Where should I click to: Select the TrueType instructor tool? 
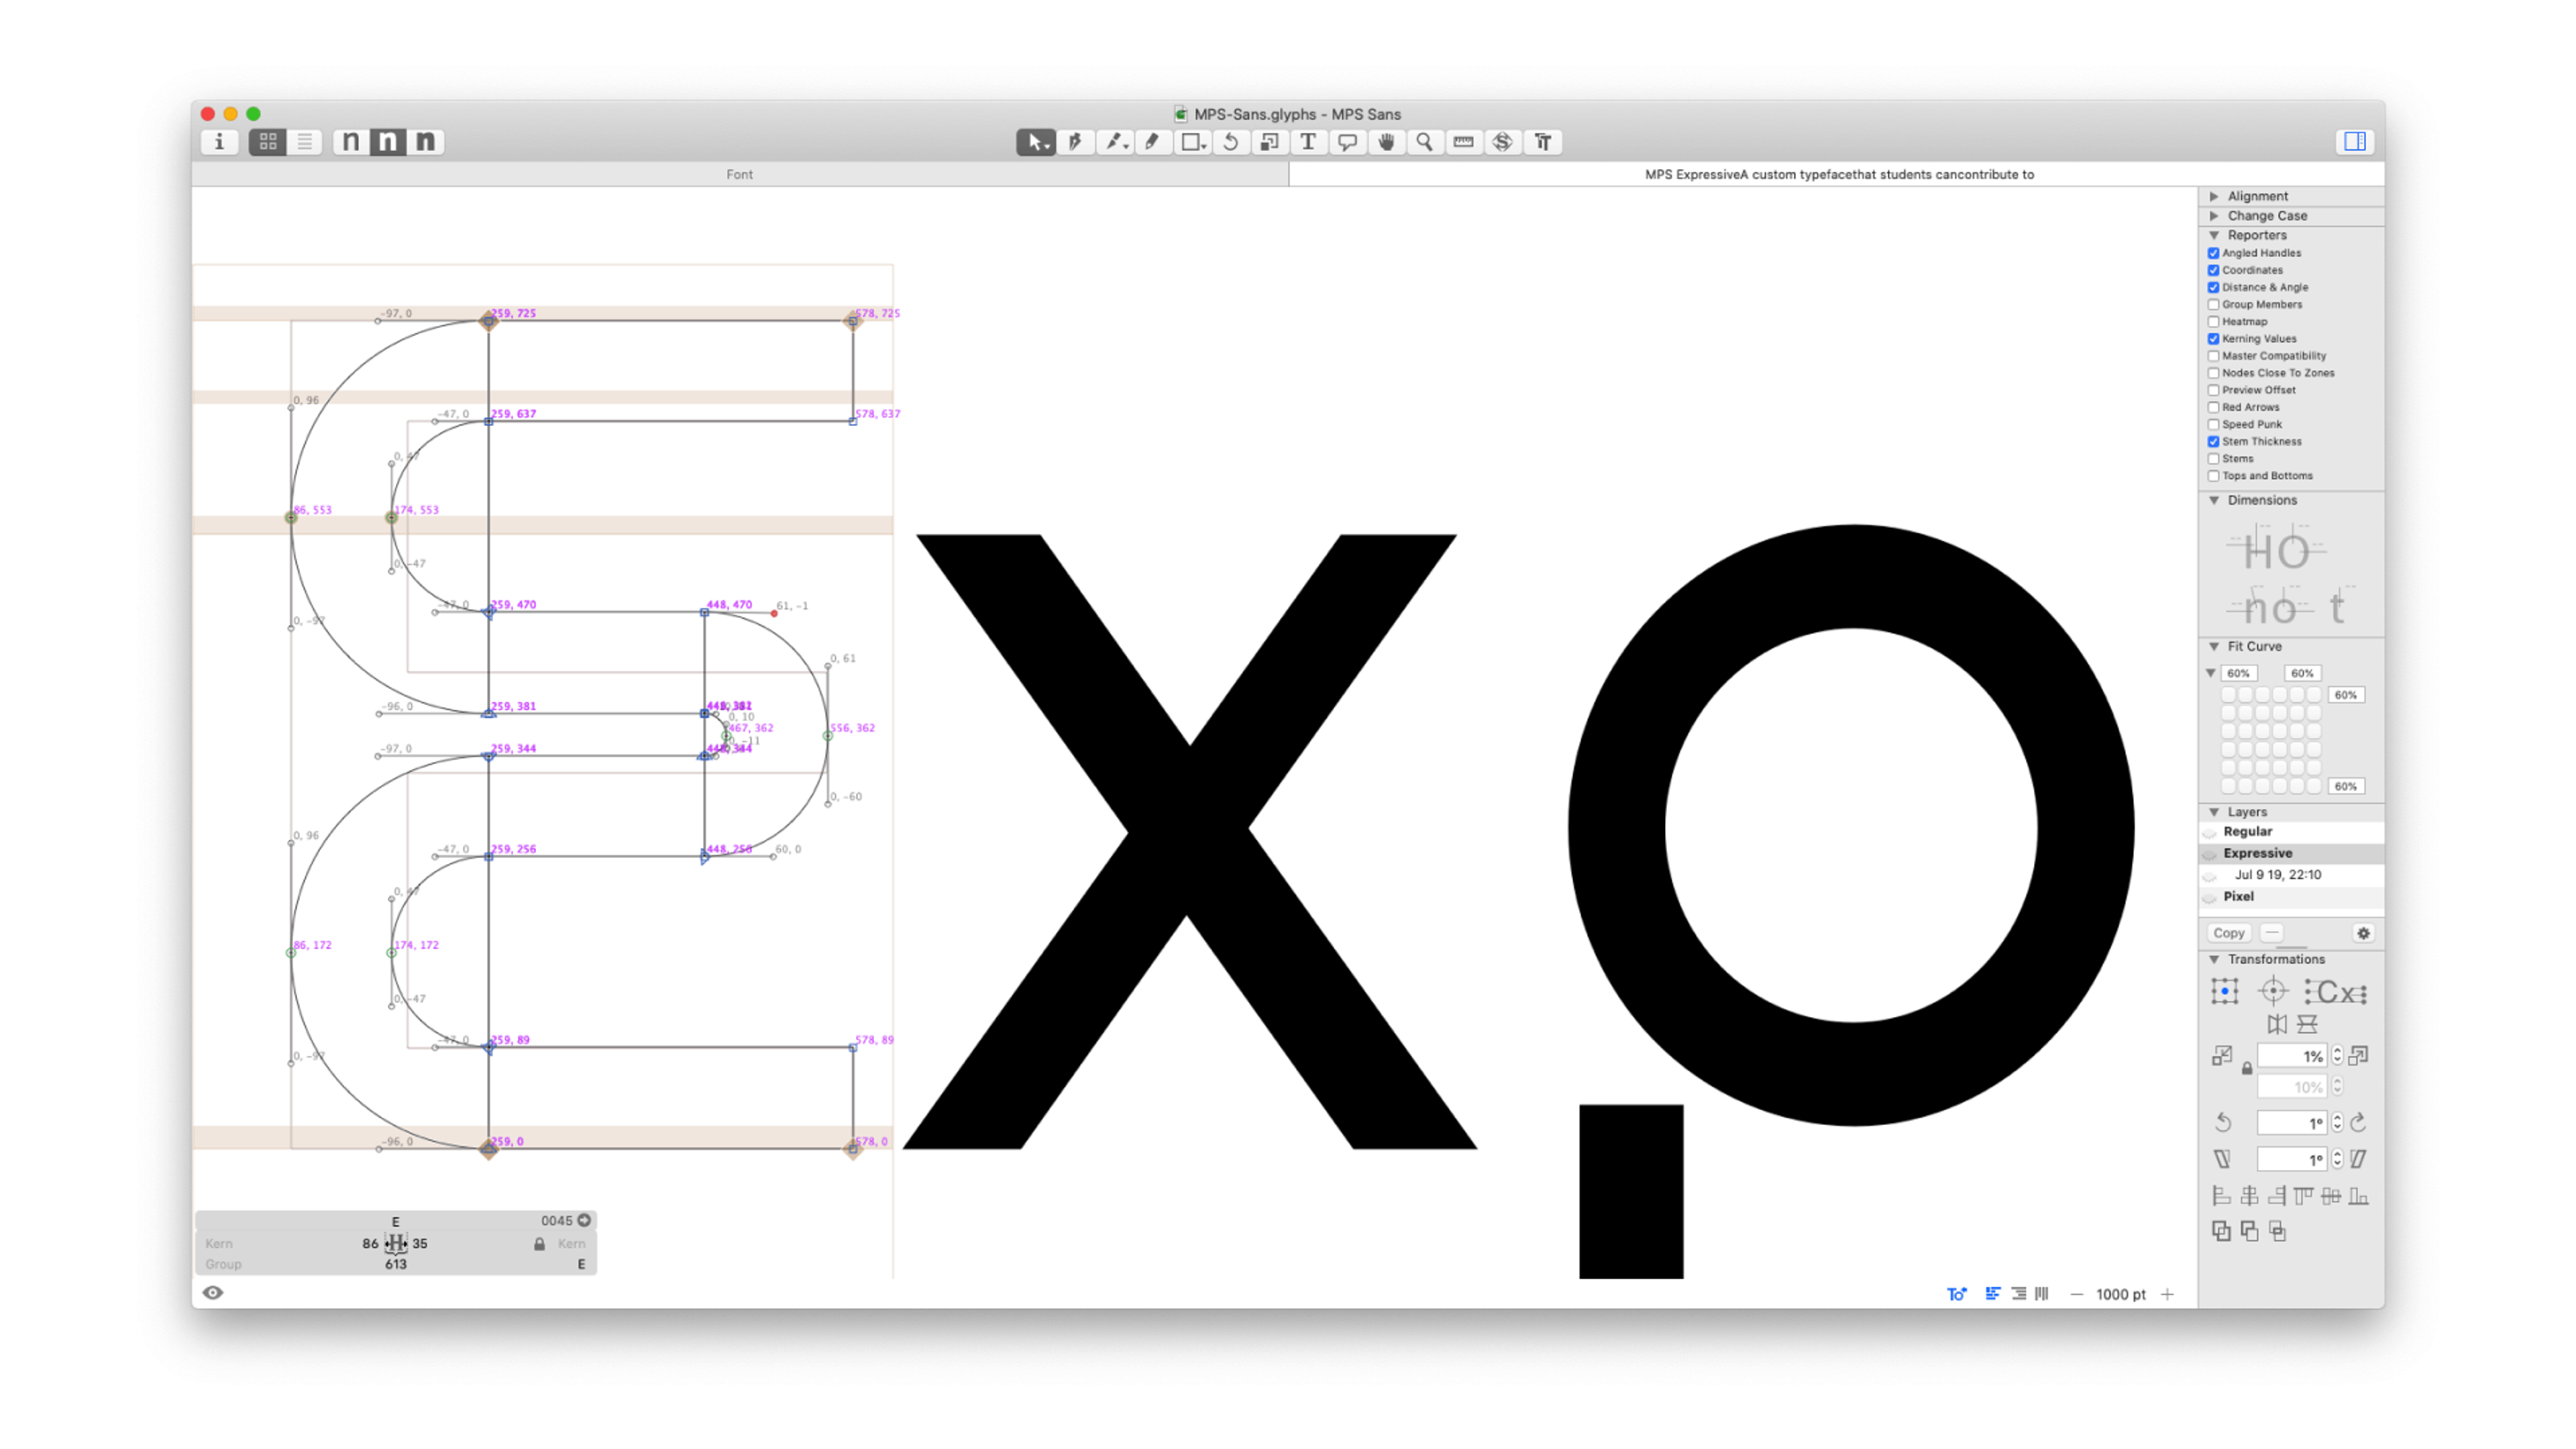1543,142
